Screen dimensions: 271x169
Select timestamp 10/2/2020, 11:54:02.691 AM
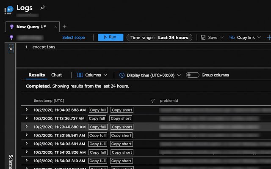pos(59,144)
